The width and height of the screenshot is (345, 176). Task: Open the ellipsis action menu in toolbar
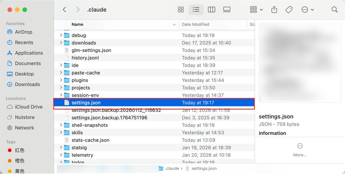click(307, 10)
